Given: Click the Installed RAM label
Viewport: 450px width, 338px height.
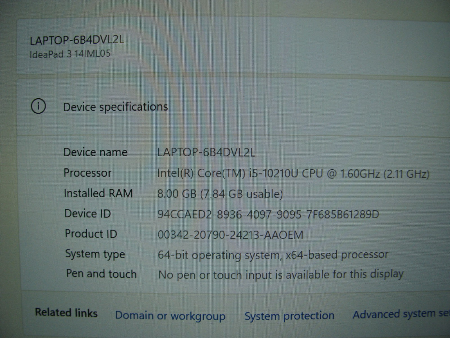Looking at the screenshot, I should click(98, 193).
